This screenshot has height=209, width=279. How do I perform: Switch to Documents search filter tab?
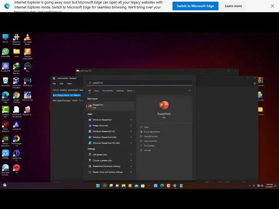click(108, 91)
